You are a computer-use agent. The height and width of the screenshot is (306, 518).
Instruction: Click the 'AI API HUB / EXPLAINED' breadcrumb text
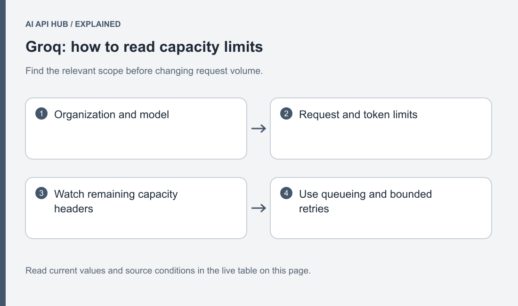click(73, 24)
